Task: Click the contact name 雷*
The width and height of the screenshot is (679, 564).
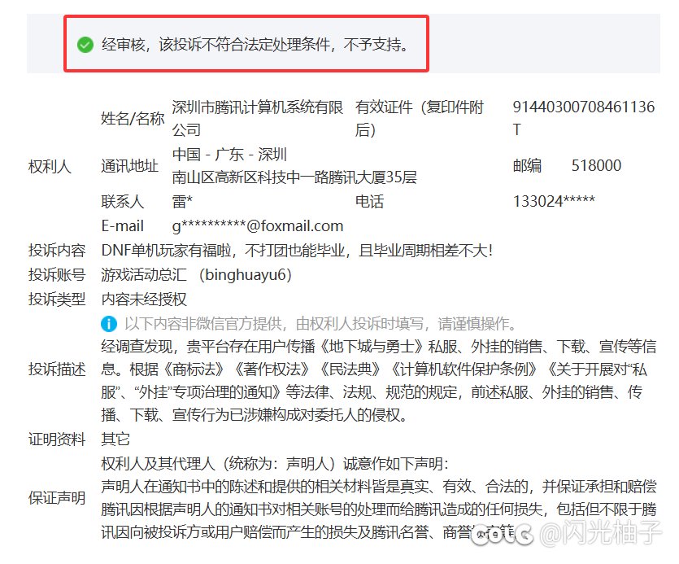Action: (182, 201)
